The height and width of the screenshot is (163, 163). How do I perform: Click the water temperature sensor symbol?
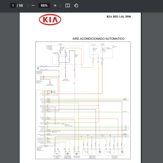click(x=57, y=152)
